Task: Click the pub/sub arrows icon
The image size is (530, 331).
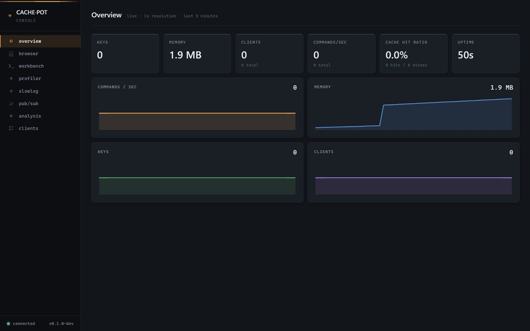Action: coord(11,104)
